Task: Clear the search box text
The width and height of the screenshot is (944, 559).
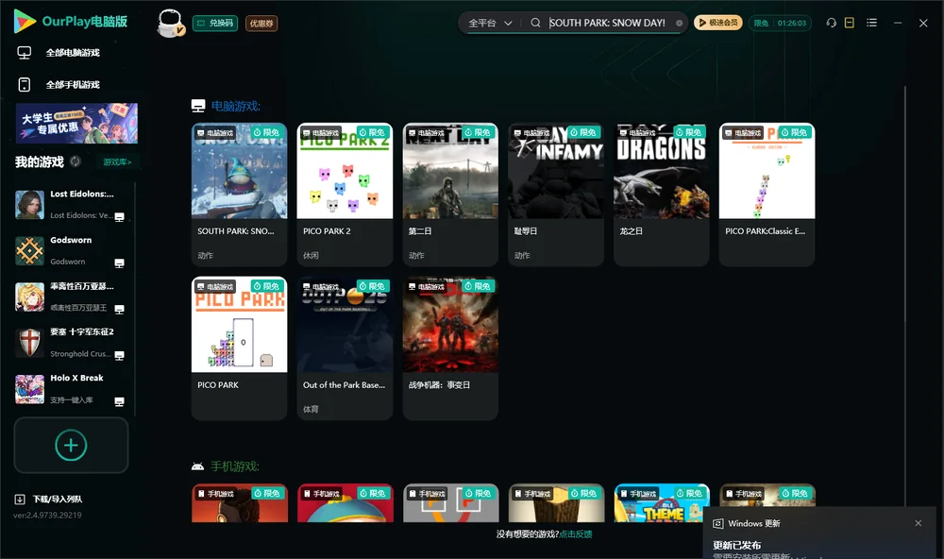Action: (x=679, y=23)
